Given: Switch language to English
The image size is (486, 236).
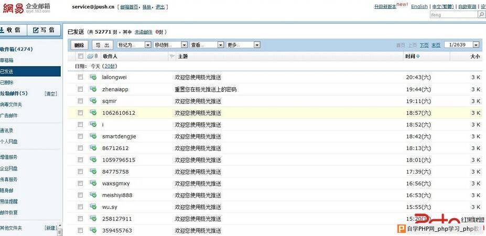Looking at the screenshot, I should pyautogui.click(x=419, y=6).
